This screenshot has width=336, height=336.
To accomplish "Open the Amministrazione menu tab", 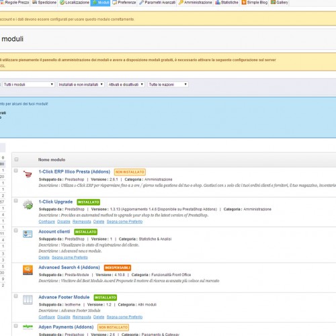I will tap(195, 3).
